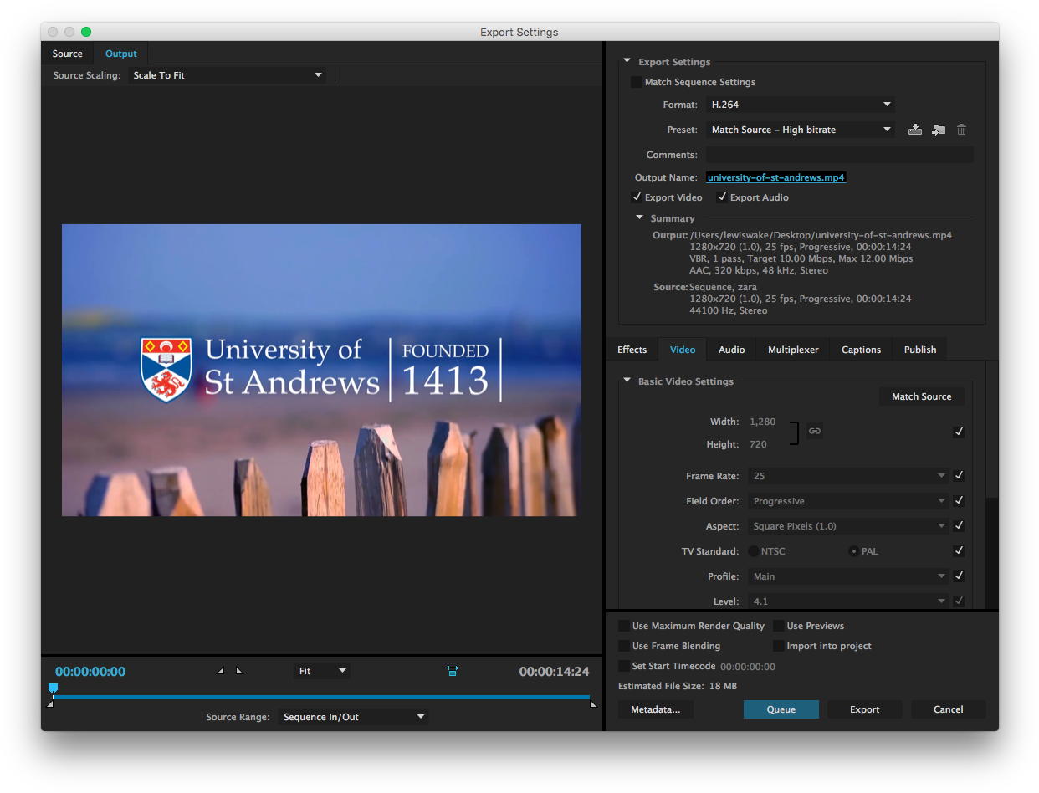Viewport: 1039px width, 793px height.
Task: Click the Export button
Action: click(865, 709)
